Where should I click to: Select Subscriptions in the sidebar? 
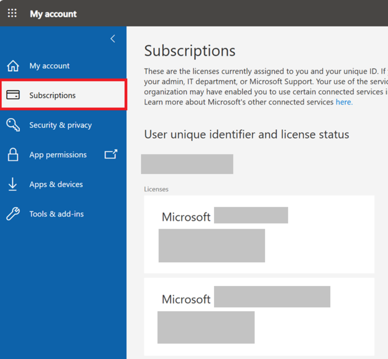(63, 95)
